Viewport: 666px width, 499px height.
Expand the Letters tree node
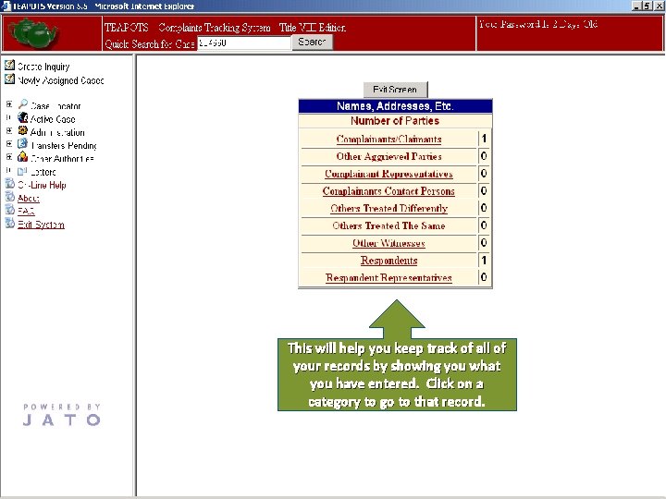pos(9,171)
